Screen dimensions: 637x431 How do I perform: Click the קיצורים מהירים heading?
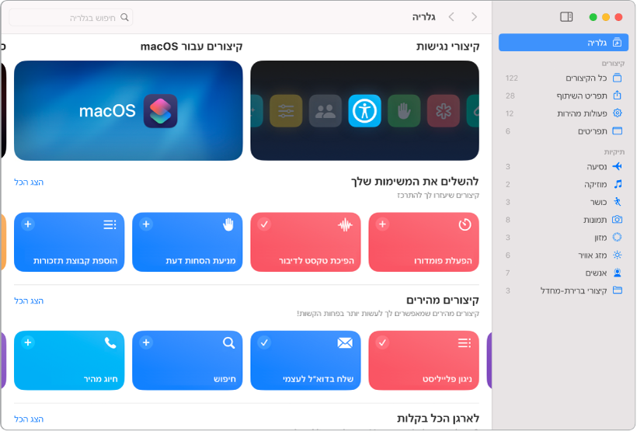click(x=443, y=301)
